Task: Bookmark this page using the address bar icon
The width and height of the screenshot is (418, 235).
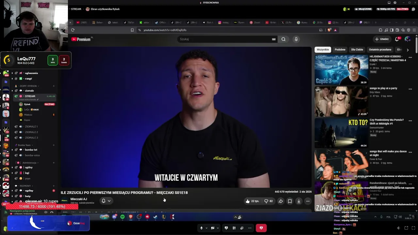Action: 132,30
